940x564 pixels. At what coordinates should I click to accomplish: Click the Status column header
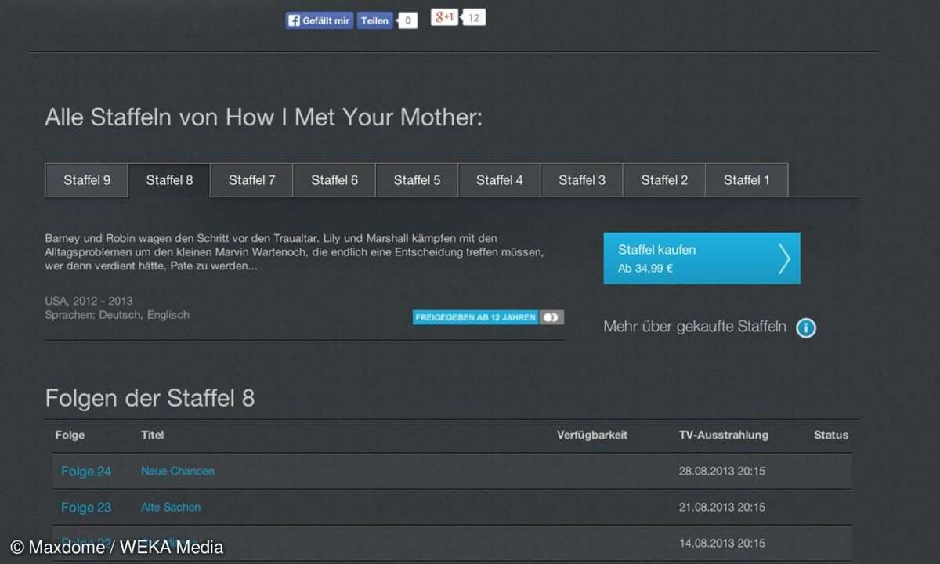[831, 435]
